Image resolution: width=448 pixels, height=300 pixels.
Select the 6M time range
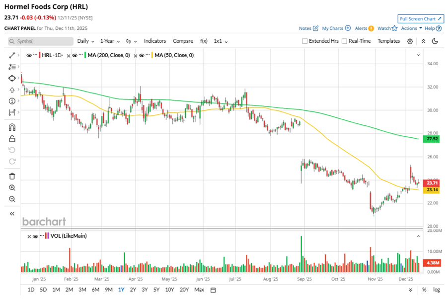coord(95,290)
